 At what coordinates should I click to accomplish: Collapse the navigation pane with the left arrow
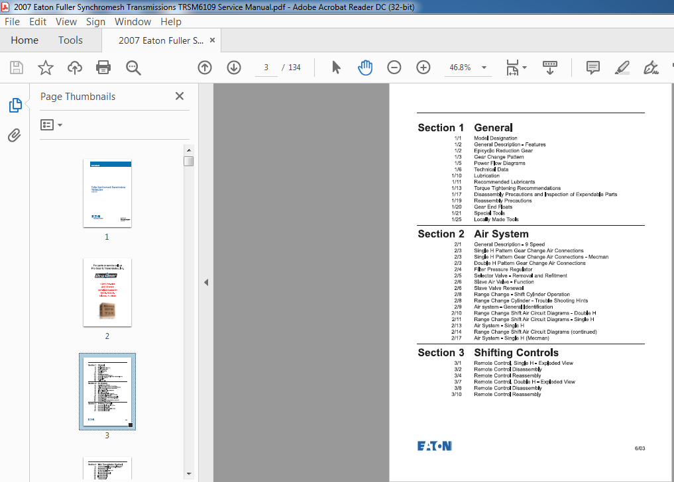[206, 282]
